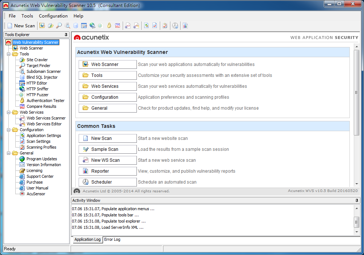
Task: Open Scheduler clock toolbar icon
Action: click(x=175, y=25)
